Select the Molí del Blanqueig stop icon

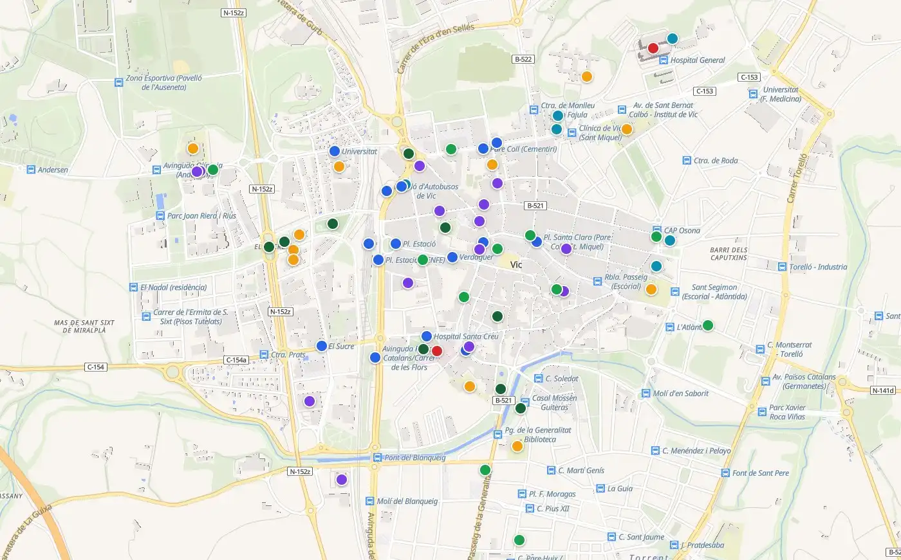coord(370,501)
